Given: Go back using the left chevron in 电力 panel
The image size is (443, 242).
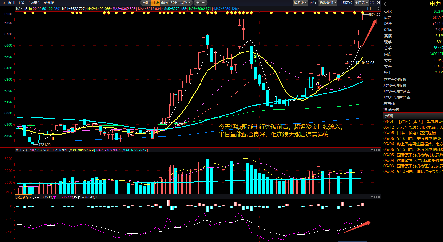Looking at the screenshot, I should point(385,4).
